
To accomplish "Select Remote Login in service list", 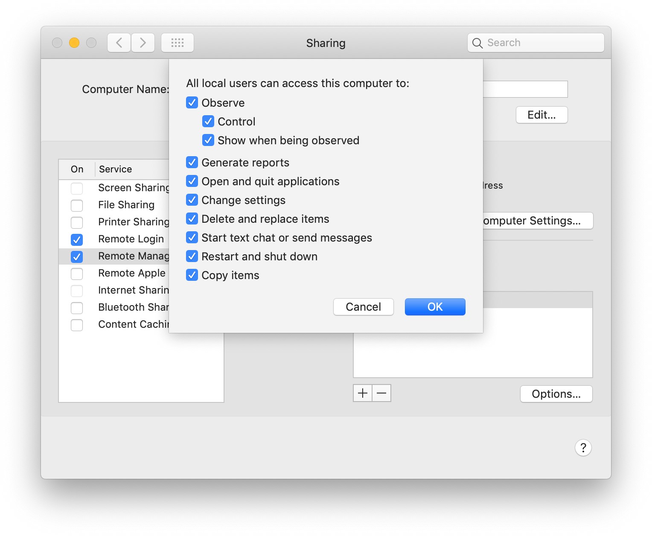I will pyautogui.click(x=131, y=239).
